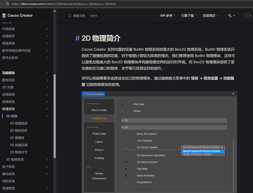This screenshot has width=253, height=193.
Task: Select Macro Config menu entry
Action: [x=99, y=110]
